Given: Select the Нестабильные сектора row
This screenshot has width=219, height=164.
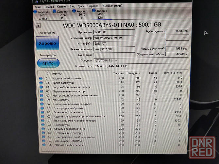Looking at the screenshot, I should [x=111, y=133].
